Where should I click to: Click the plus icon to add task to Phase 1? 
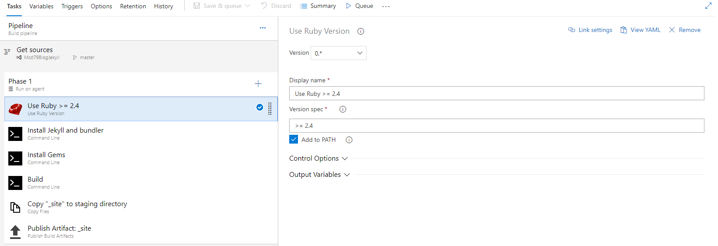(x=258, y=84)
